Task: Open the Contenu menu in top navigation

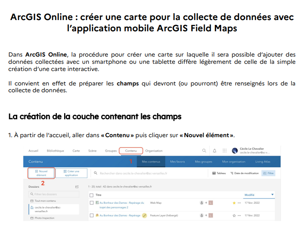Action: point(131,151)
